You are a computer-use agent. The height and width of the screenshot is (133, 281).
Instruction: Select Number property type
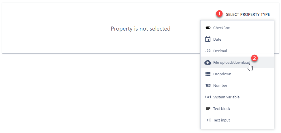click(220, 86)
